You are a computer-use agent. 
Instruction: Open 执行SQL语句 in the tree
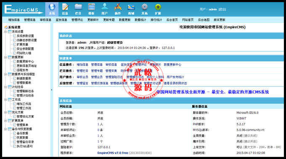25,146
